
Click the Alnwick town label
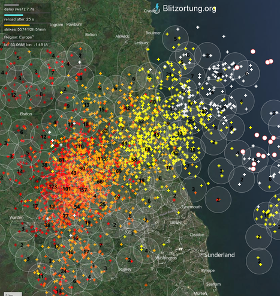[122, 37]
